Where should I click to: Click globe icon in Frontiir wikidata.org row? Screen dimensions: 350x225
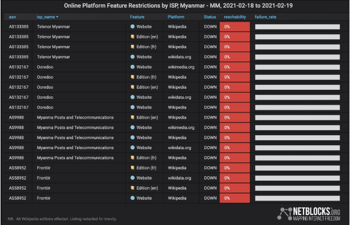pyautogui.click(x=132, y=178)
